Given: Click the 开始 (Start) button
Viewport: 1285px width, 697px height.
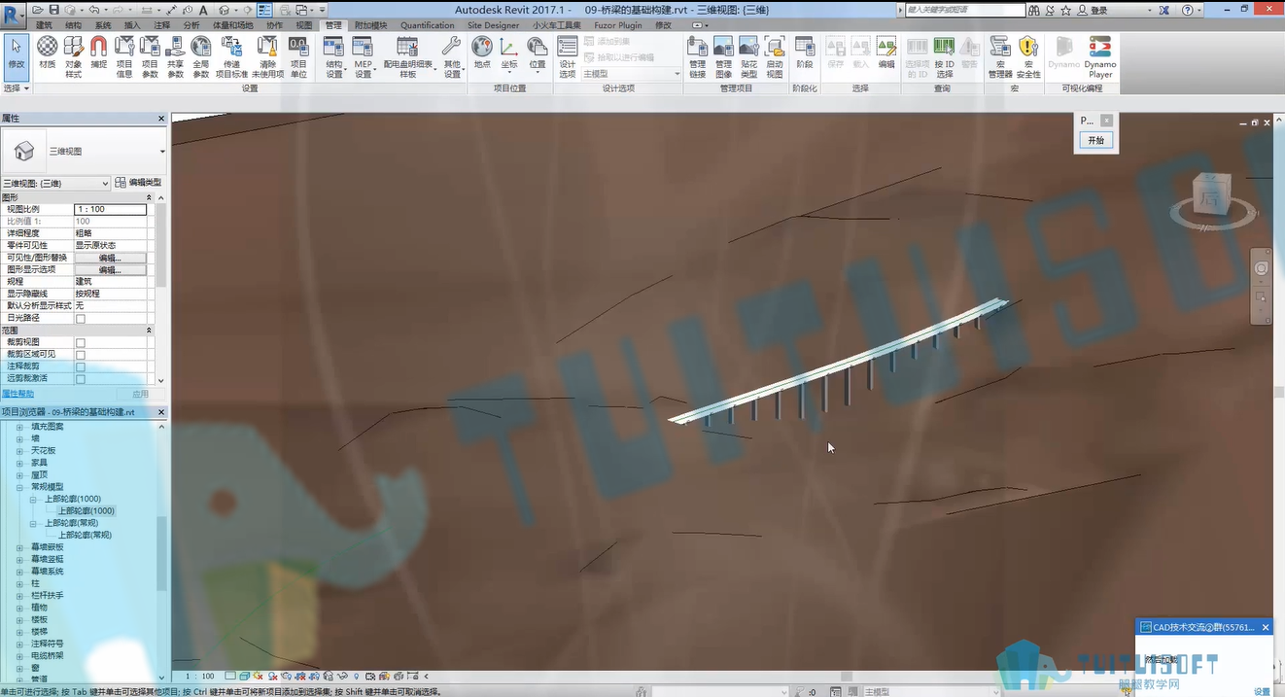Looking at the screenshot, I should pyautogui.click(x=1095, y=141).
